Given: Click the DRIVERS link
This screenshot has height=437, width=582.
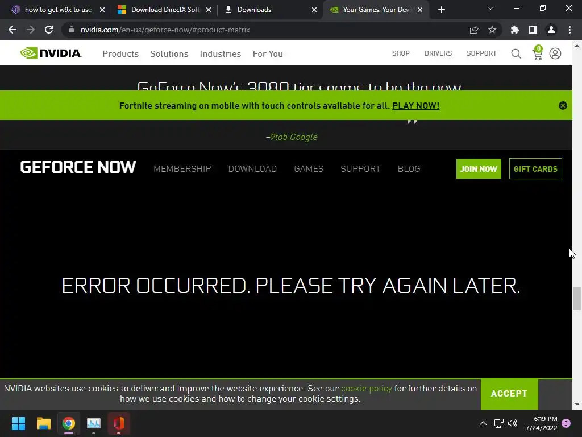Looking at the screenshot, I should tap(438, 53).
